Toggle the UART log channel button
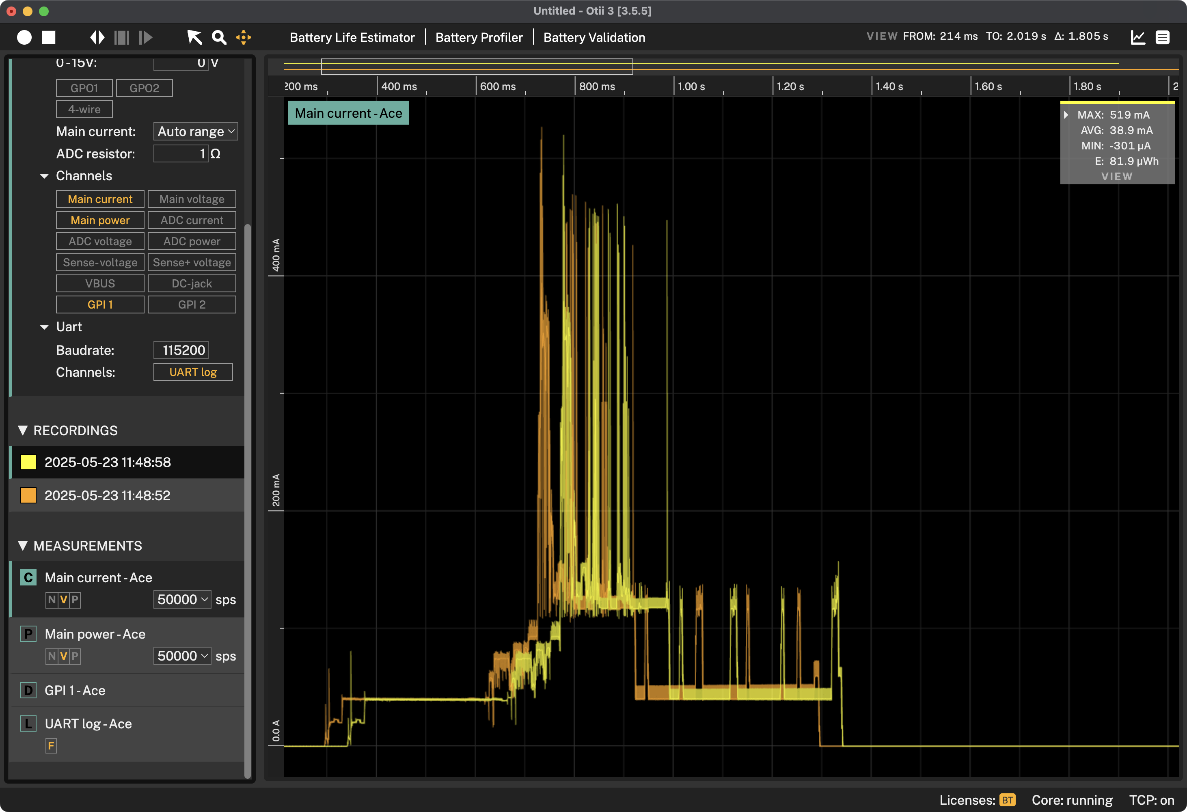Image resolution: width=1187 pixels, height=812 pixels. [193, 372]
